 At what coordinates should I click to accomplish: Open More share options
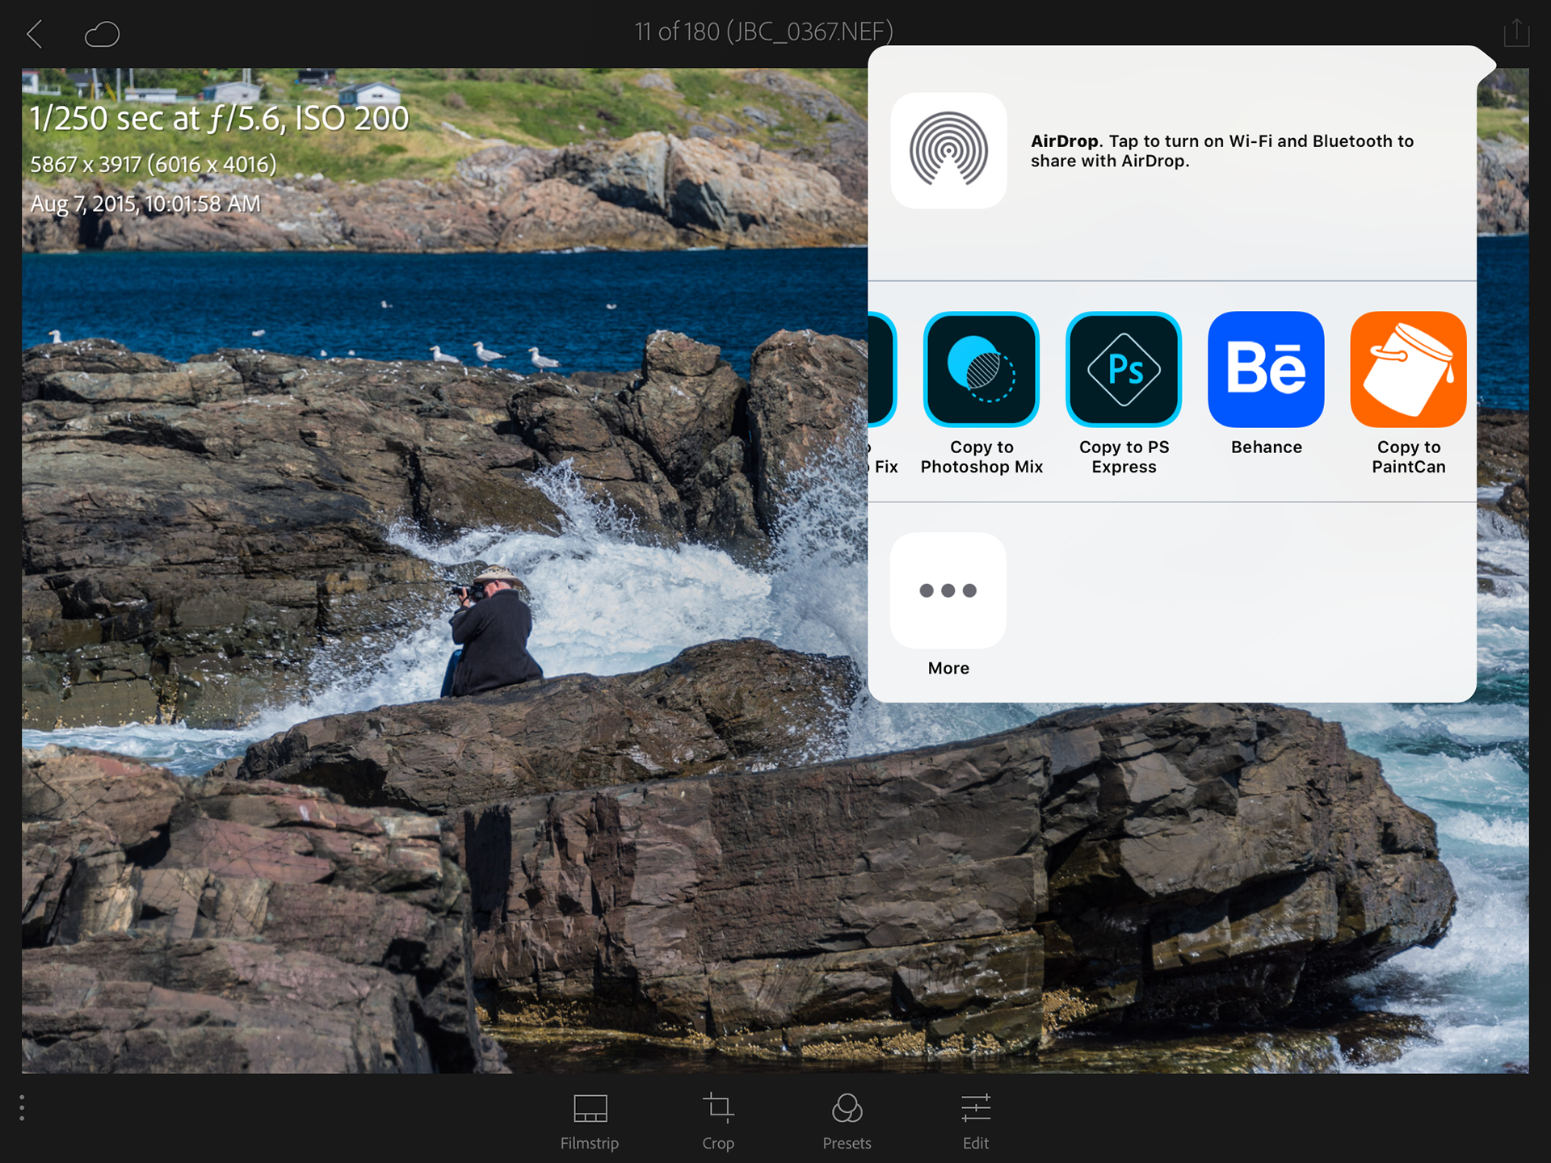[x=948, y=590]
